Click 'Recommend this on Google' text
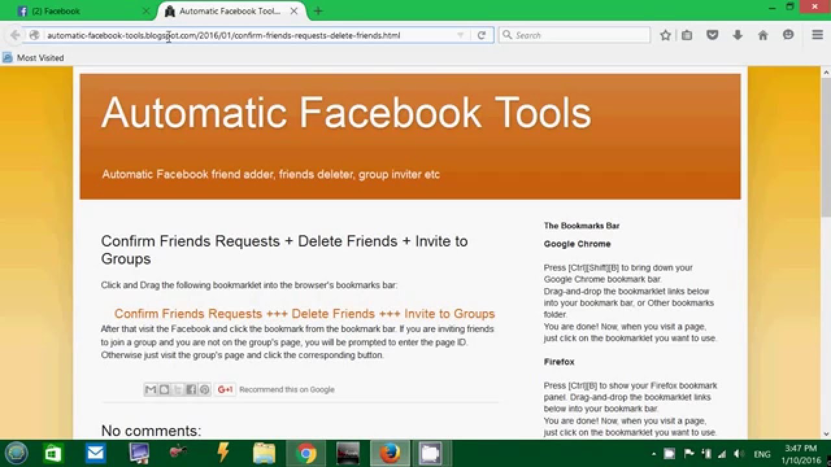 (287, 390)
